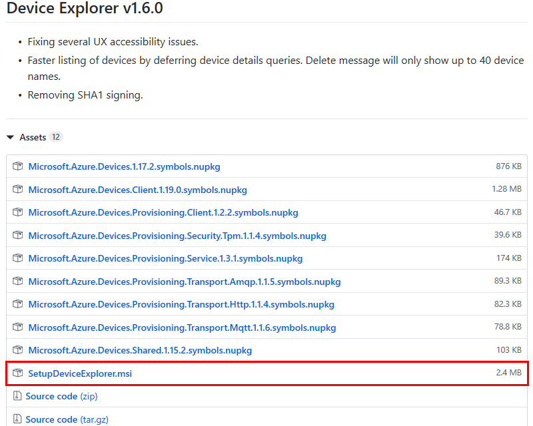Click the 876 KB file size
The height and width of the screenshot is (426, 533).
pos(508,166)
